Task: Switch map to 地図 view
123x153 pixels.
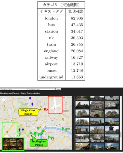Action: pos(64,97)
